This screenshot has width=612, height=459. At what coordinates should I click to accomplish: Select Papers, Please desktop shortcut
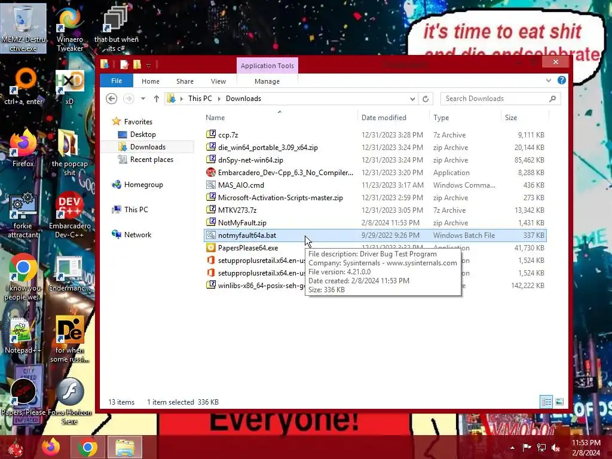pos(23,397)
